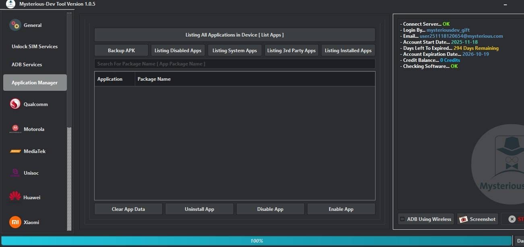Run Listing All Applications in Device
The width and height of the screenshot is (524, 247).
(x=235, y=35)
